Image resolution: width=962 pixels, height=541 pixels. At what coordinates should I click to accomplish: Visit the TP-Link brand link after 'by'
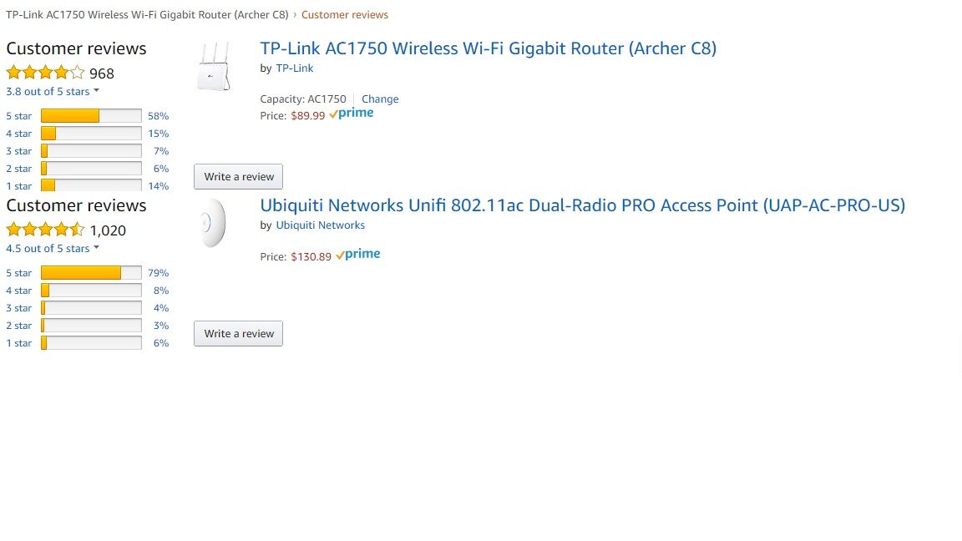[295, 68]
